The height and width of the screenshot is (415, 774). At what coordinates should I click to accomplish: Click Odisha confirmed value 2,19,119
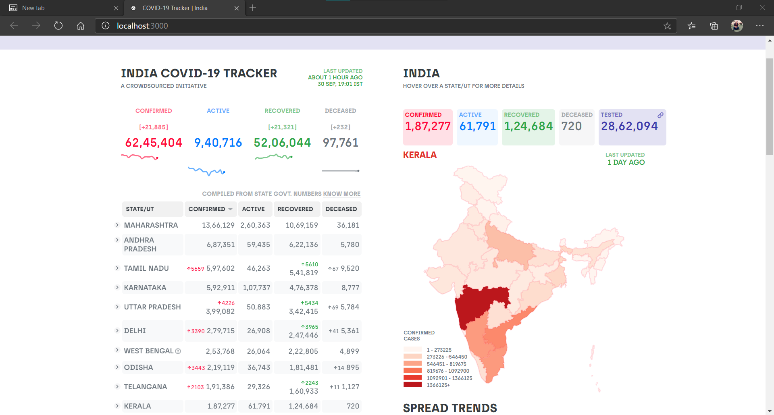tap(221, 367)
